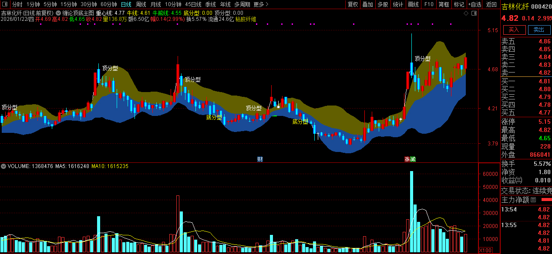Screen dimensions: 552x254
Task: Select the 卖三 ask row at 4.84
Action: click(x=526, y=57)
